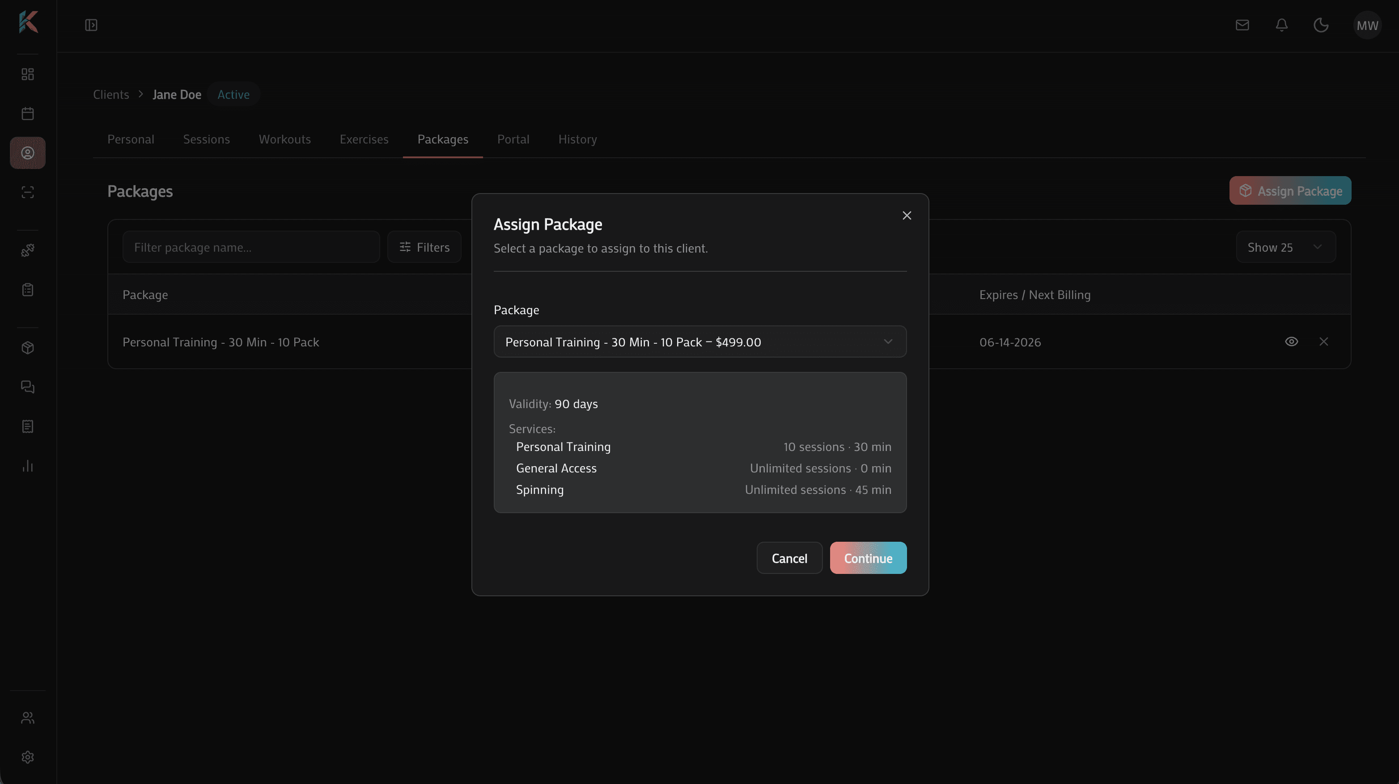Open the team users icon in sidebar
Viewport: 1399px width, 784px height.
point(28,718)
